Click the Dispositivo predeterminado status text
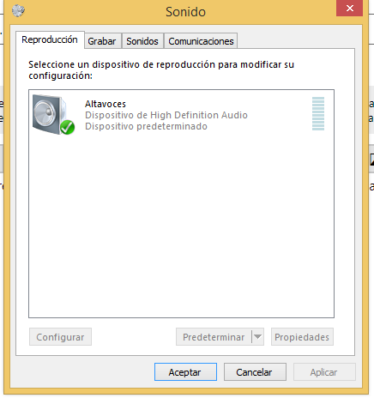374x410 pixels. (146, 126)
